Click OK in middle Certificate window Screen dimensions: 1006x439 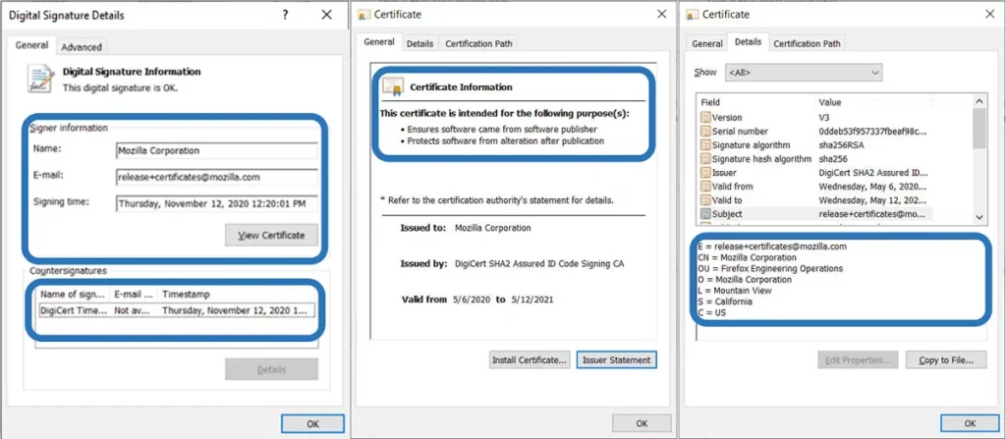click(x=642, y=423)
